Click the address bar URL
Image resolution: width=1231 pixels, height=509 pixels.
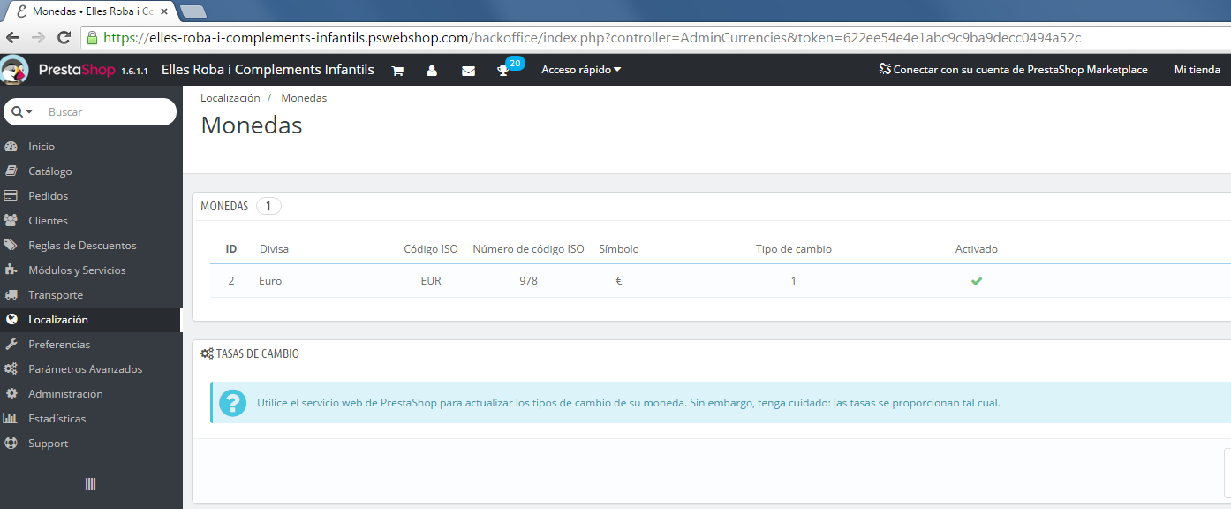point(592,38)
